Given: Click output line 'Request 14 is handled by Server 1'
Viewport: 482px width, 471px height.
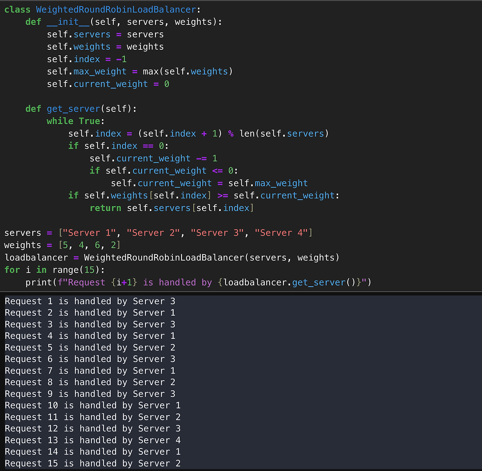Looking at the screenshot, I should coord(93,452).
